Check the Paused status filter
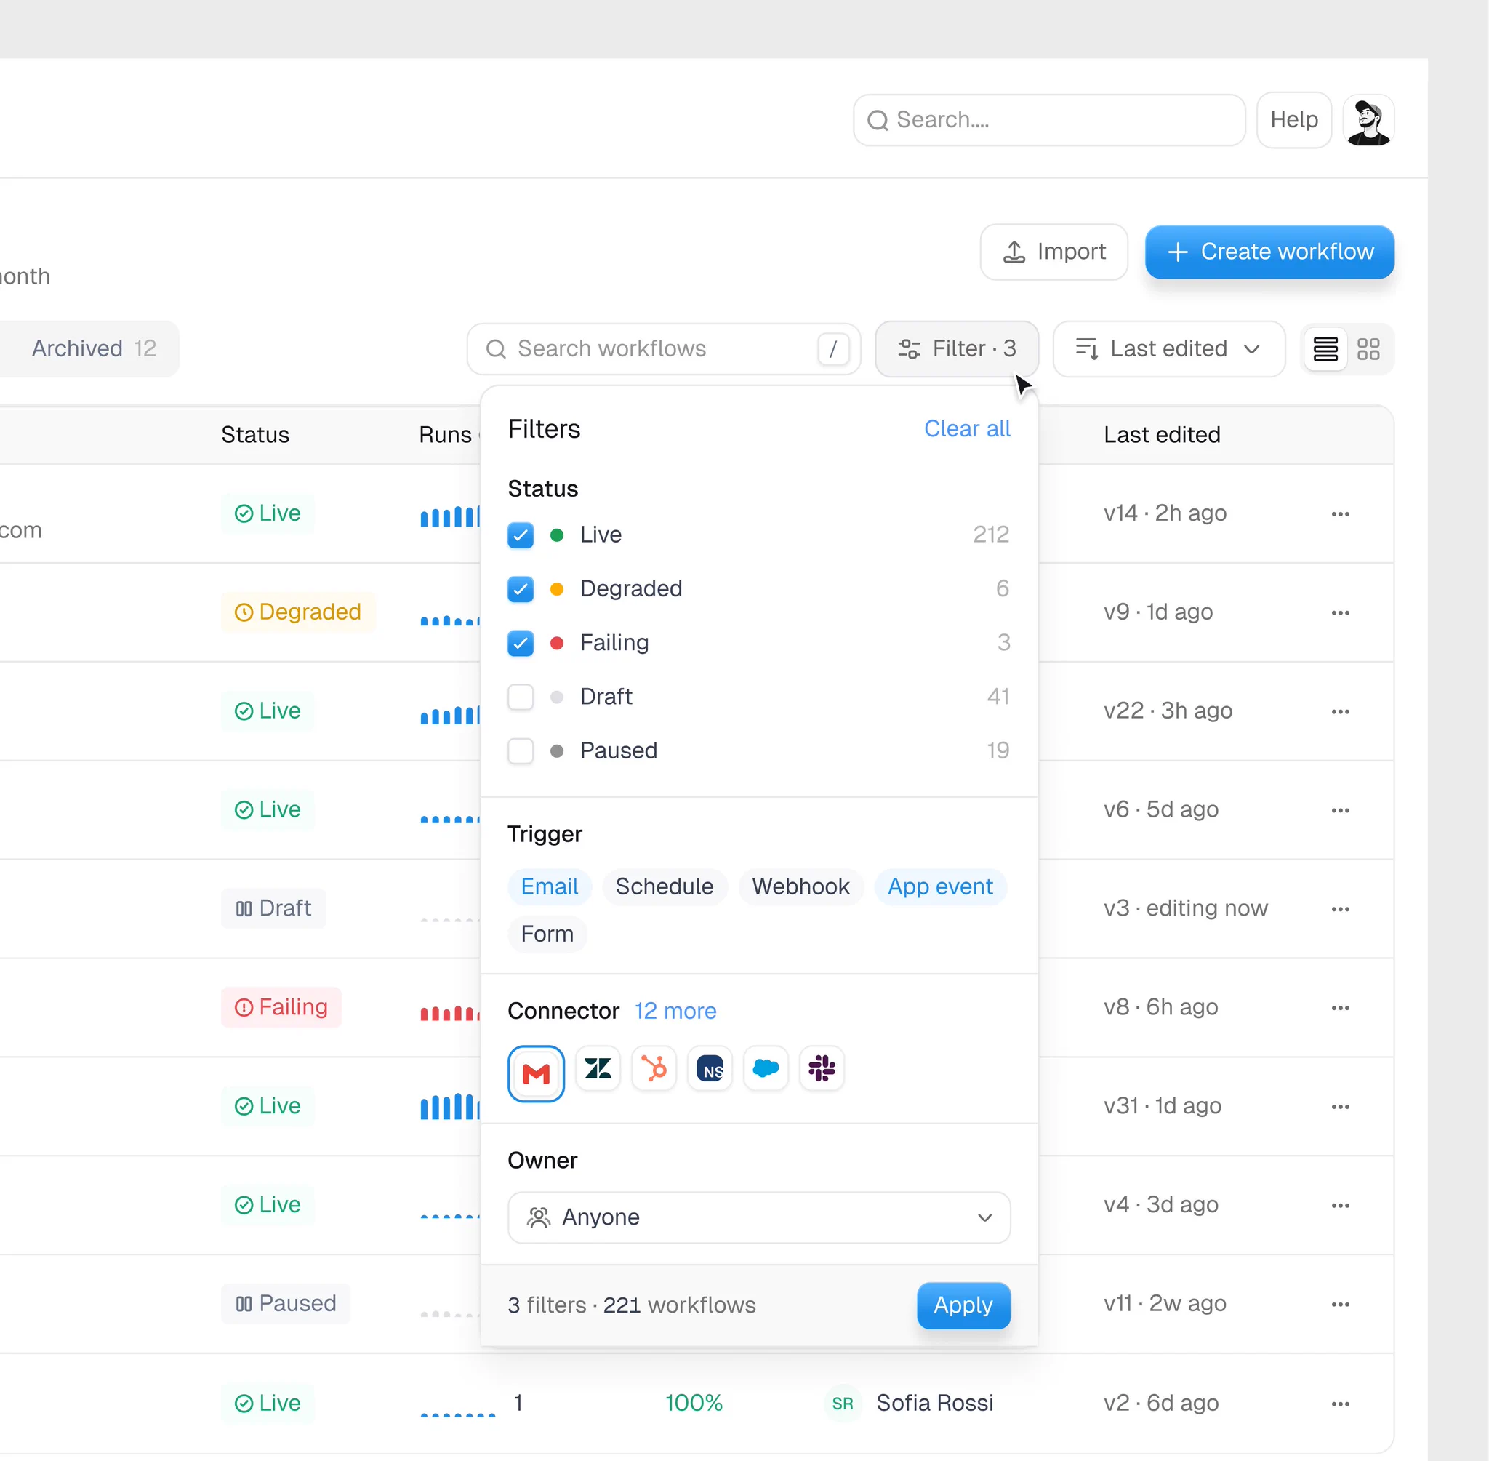This screenshot has width=1489, height=1461. tap(520, 750)
